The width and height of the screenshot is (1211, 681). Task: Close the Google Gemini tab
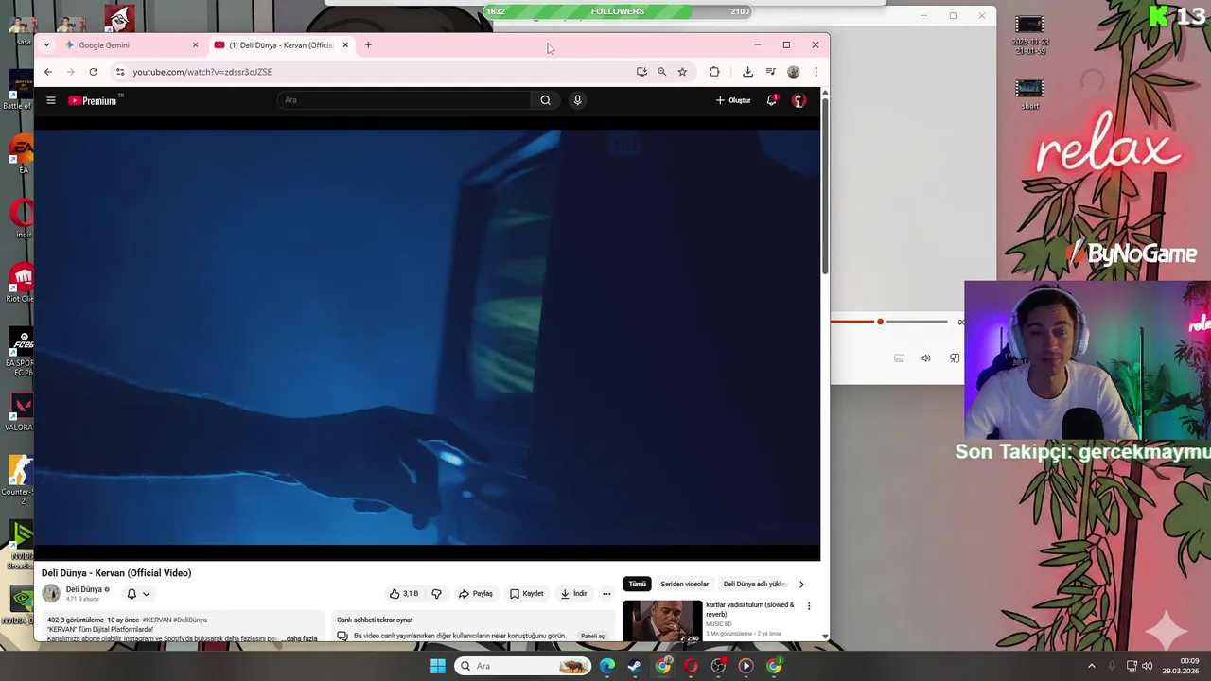pyautogui.click(x=195, y=45)
